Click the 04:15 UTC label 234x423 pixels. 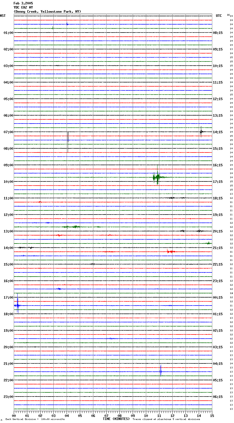(218, 364)
